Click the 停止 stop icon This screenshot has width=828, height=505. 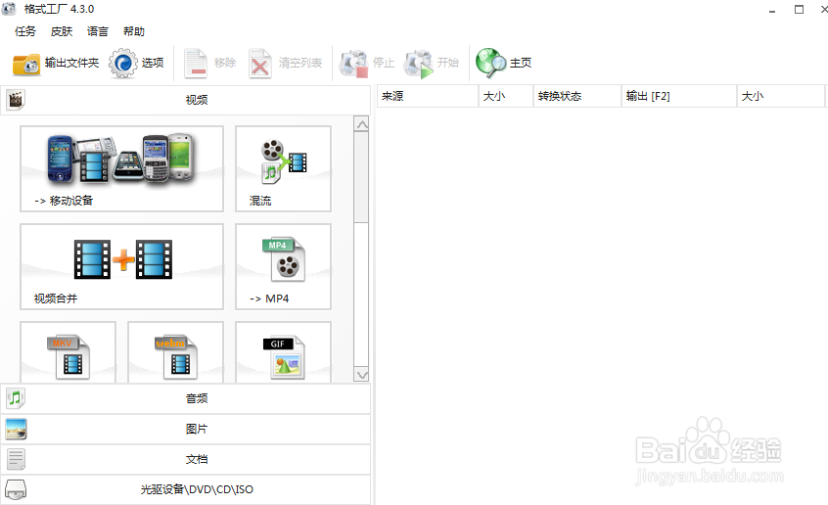pyautogui.click(x=353, y=64)
